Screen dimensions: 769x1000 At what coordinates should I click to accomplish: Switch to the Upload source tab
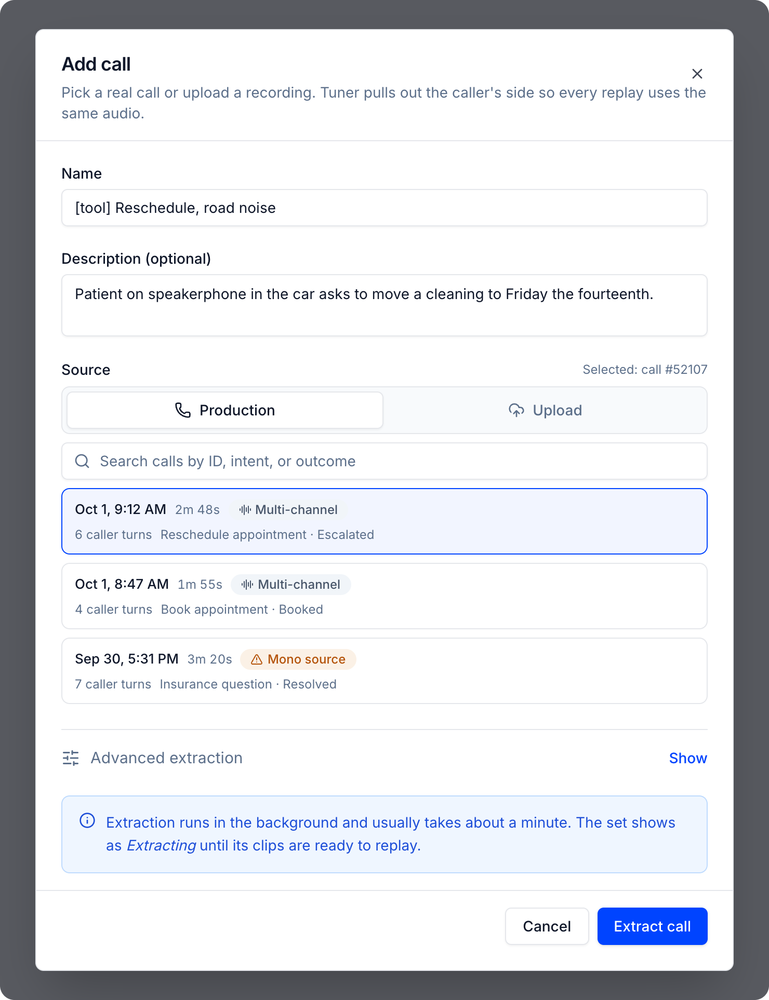click(x=545, y=410)
